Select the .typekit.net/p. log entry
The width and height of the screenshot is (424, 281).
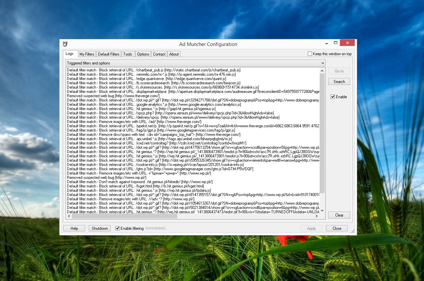tap(193, 126)
